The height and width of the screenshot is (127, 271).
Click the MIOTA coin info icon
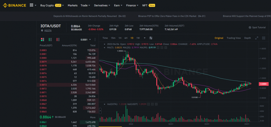point(42,30)
